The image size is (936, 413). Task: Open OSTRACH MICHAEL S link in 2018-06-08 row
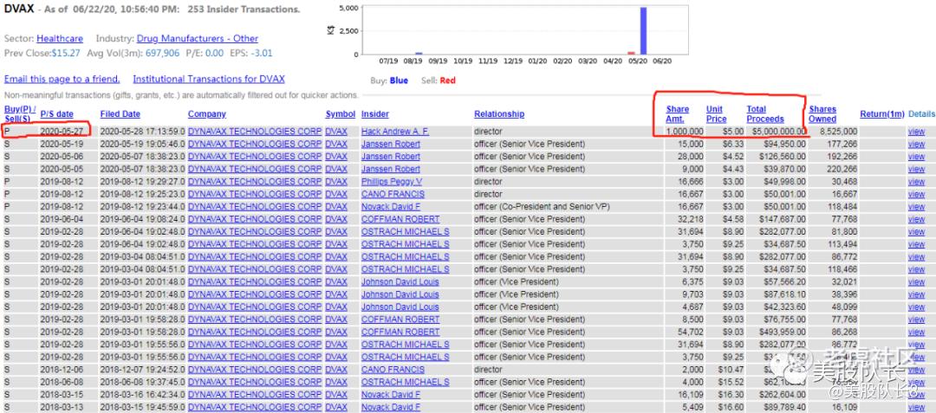click(406, 382)
